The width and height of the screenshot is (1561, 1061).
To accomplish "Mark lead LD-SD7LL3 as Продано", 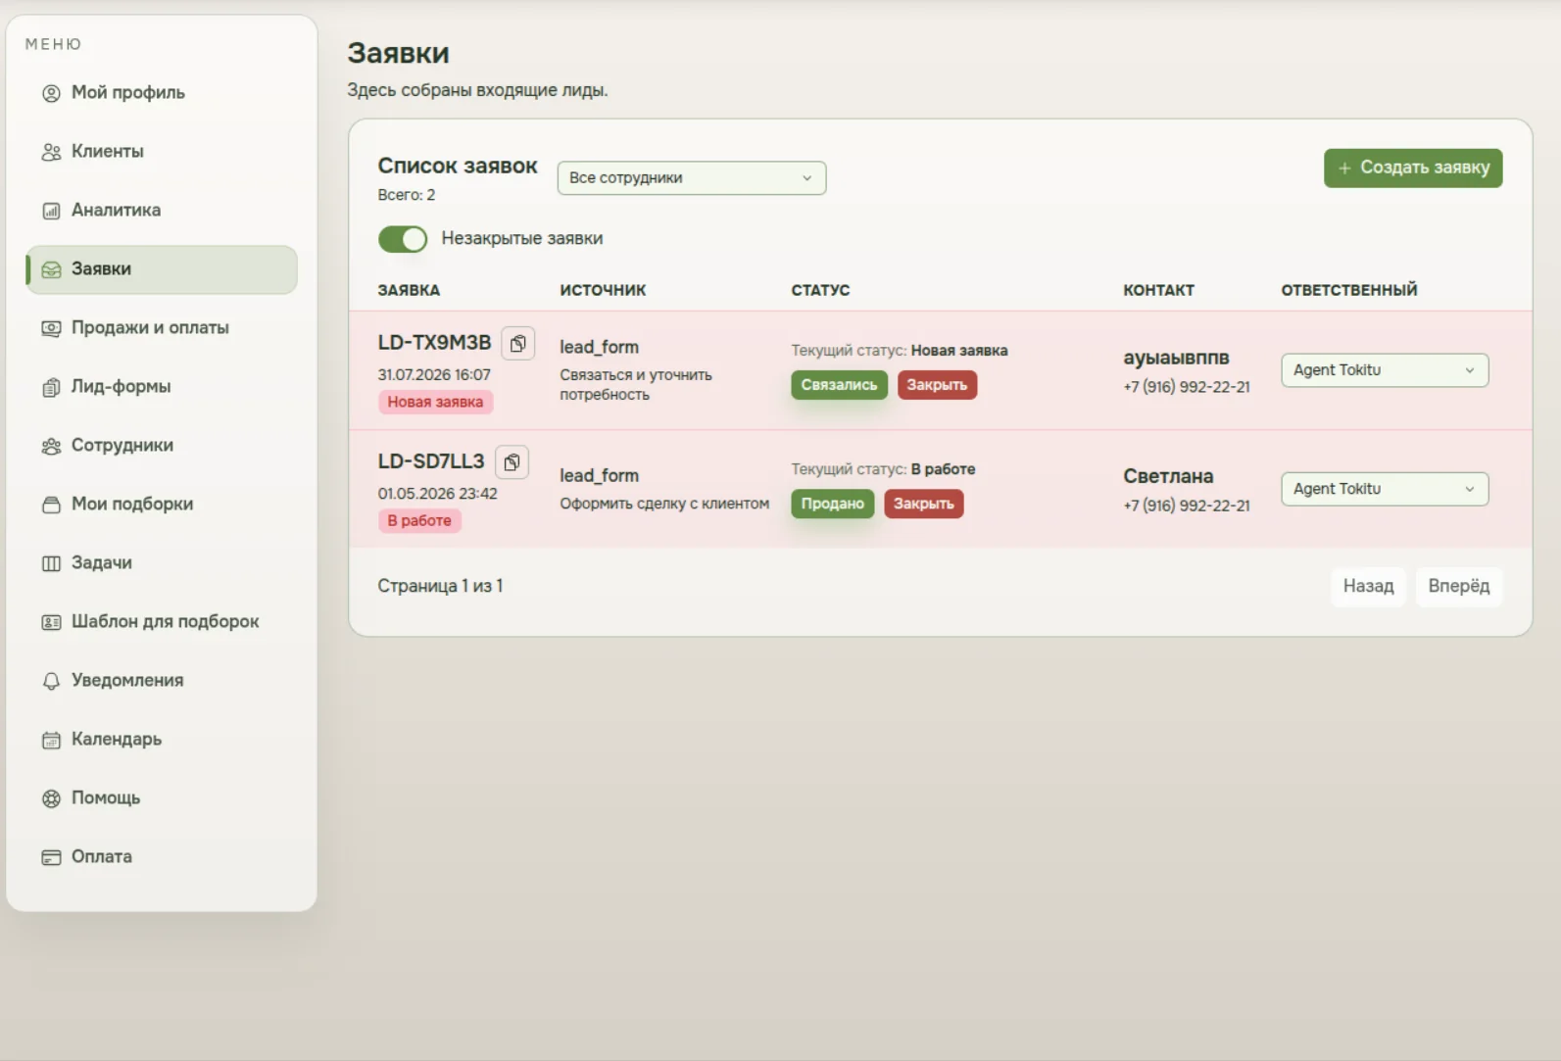I will (832, 504).
